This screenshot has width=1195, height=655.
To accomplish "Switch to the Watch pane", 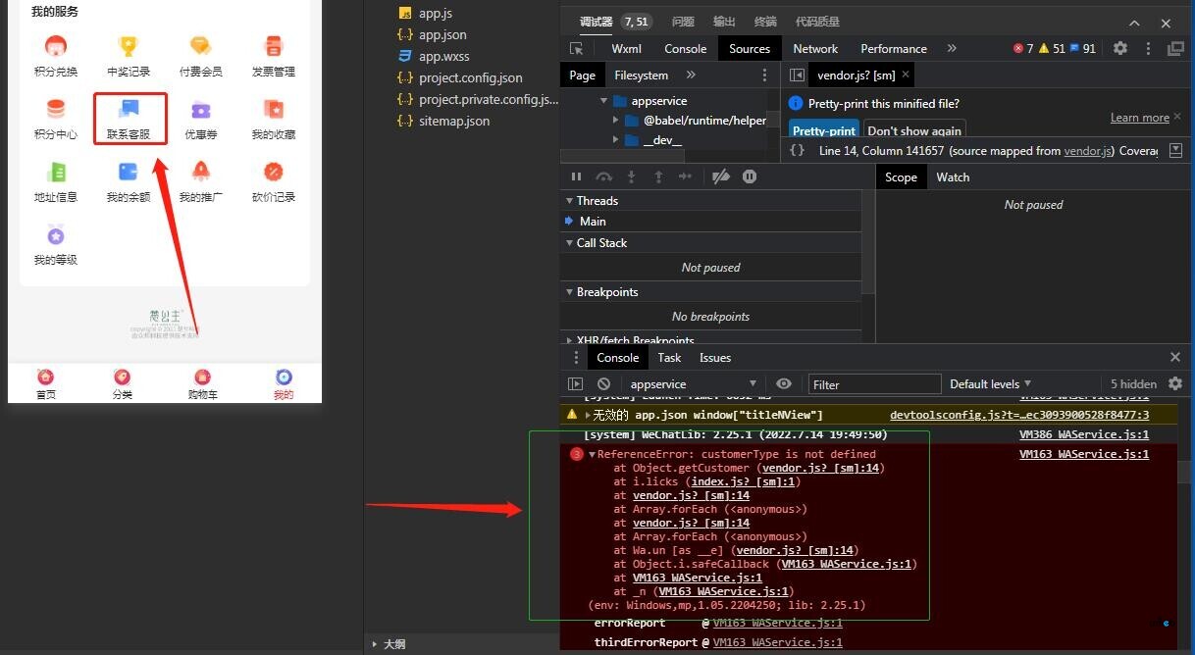I will coord(953,177).
